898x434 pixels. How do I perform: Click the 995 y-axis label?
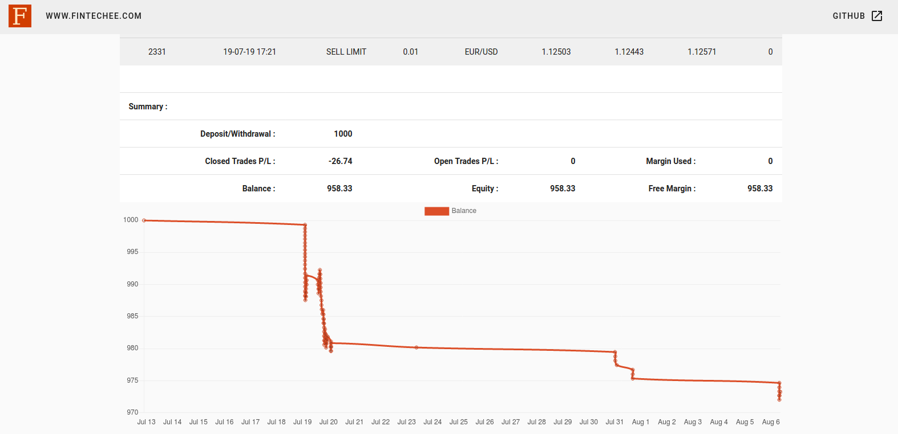[x=132, y=252]
